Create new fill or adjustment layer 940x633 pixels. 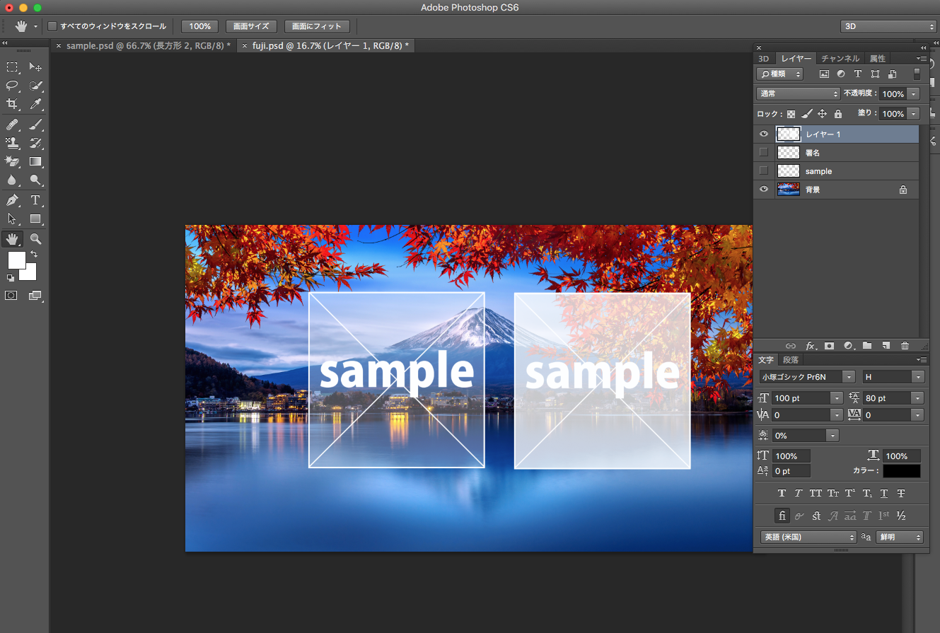point(848,346)
